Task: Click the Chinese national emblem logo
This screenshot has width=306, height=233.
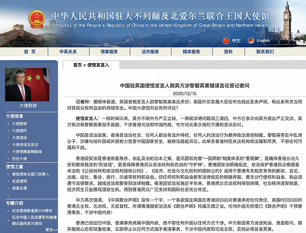Action: 37,19
